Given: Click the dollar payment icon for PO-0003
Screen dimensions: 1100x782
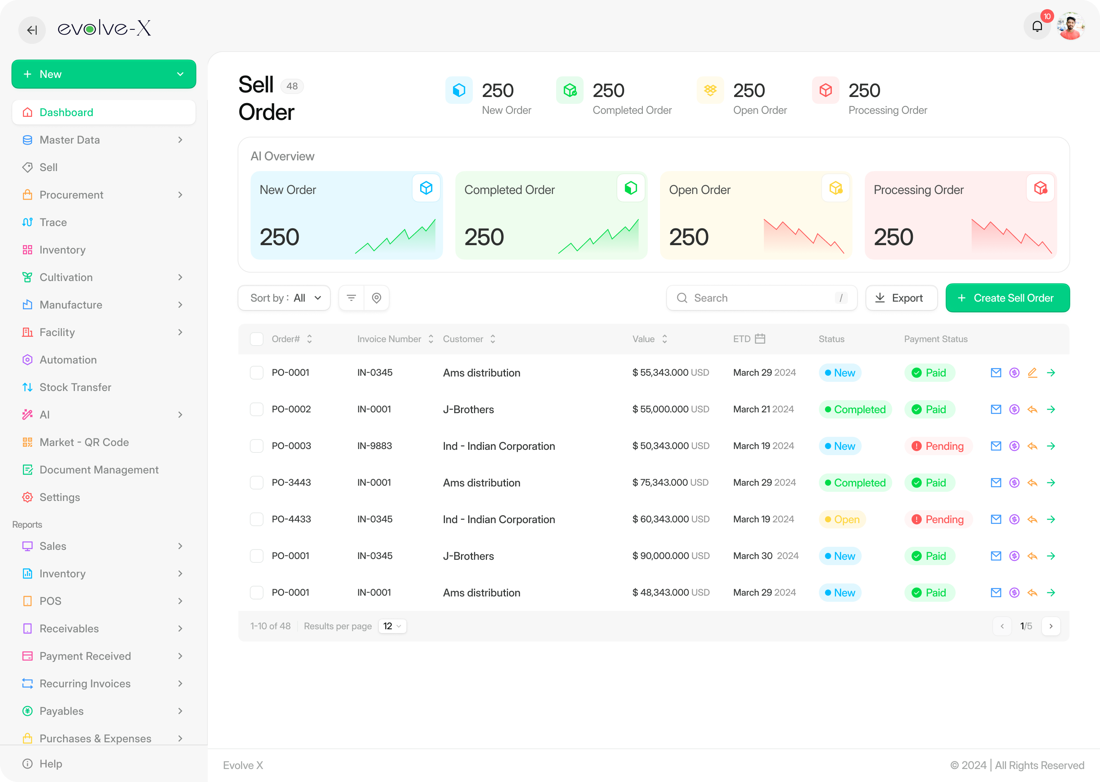Looking at the screenshot, I should [x=1014, y=446].
